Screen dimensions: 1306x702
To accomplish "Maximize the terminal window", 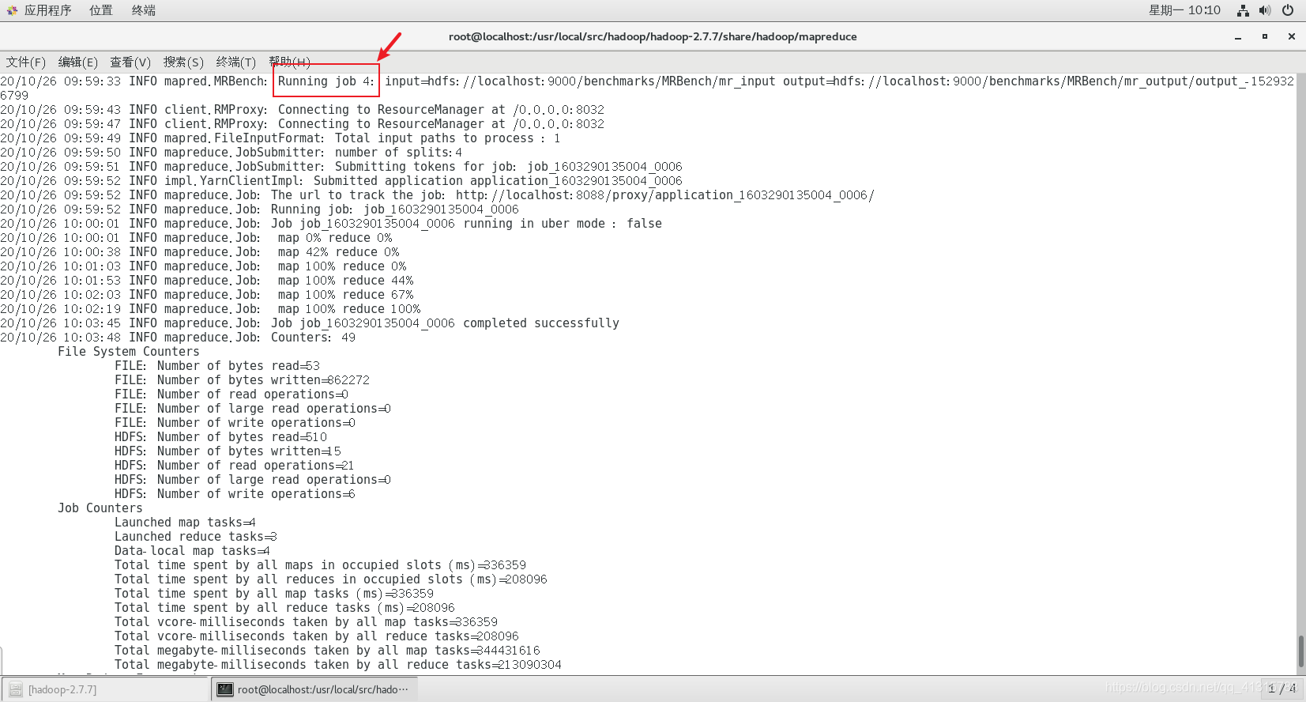I will [1265, 36].
